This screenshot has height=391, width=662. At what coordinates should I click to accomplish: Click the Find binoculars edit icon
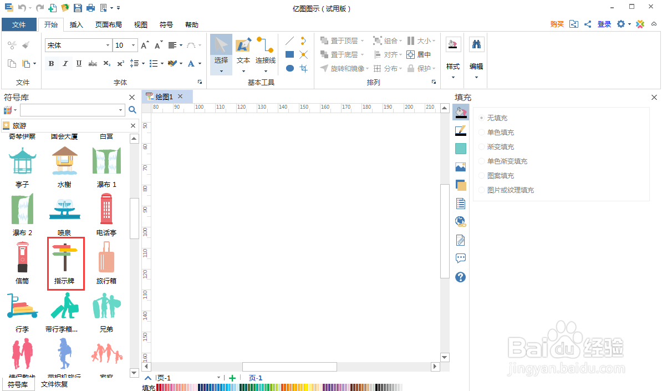(477, 44)
